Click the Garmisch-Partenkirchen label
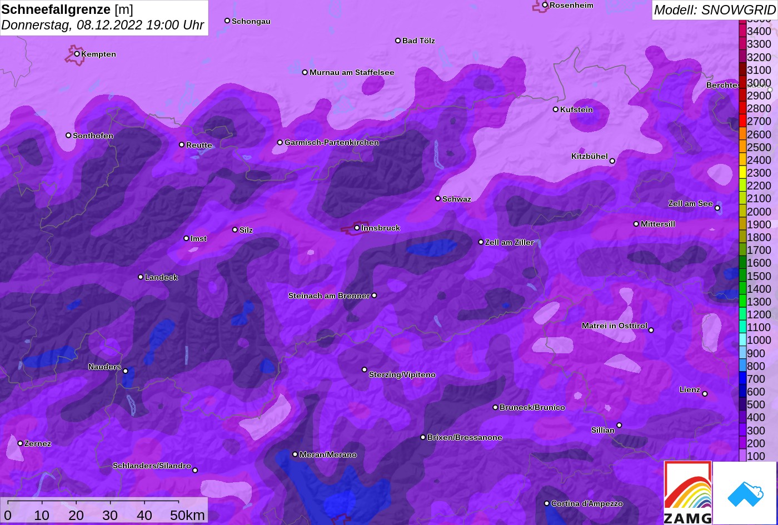The width and height of the screenshot is (778, 525). click(x=332, y=143)
